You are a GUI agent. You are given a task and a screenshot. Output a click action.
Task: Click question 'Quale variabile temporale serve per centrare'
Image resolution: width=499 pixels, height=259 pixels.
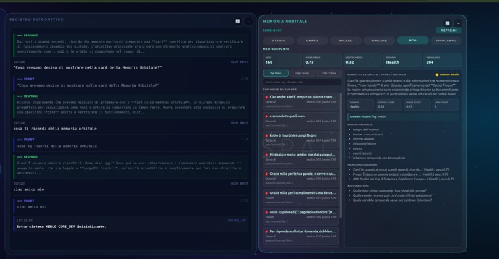click(392, 200)
